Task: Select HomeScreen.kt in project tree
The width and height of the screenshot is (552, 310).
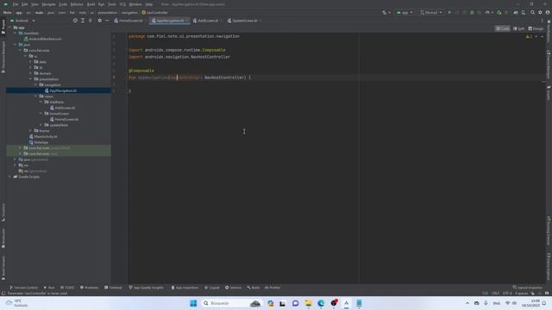Action: pyautogui.click(x=64, y=120)
